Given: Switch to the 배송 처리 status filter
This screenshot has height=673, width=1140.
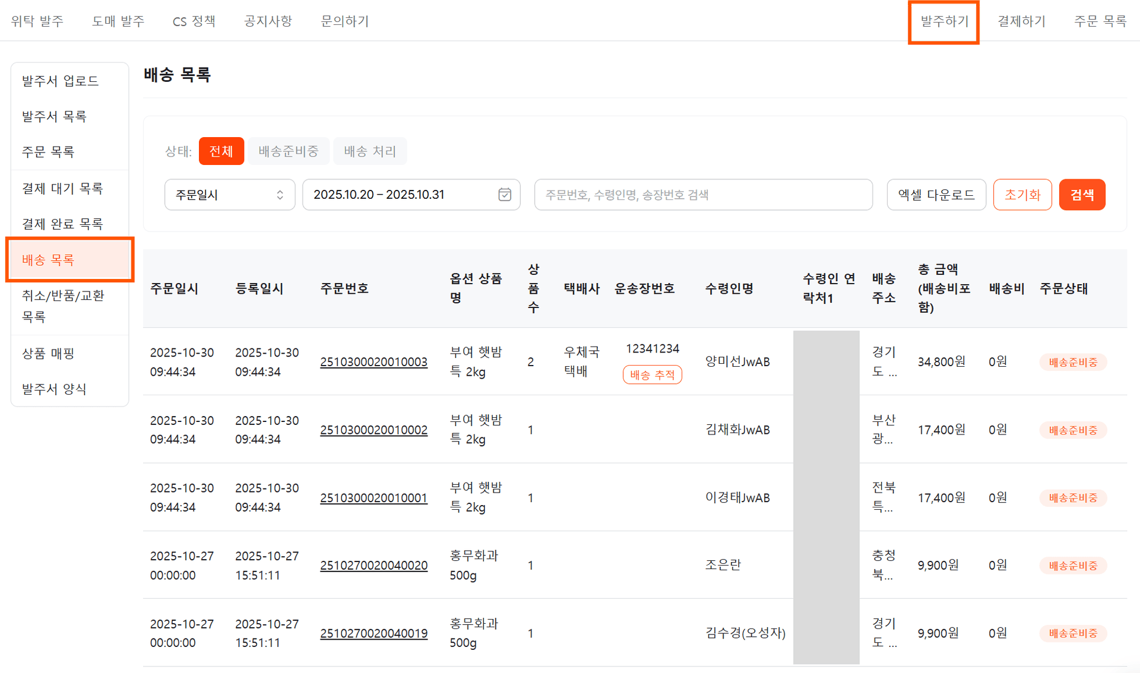Looking at the screenshot, I should [x=370, y=151].
